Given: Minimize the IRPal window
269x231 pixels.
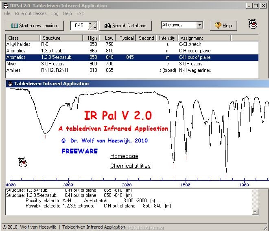Looking at the screenshot, I should (x=249, y=5).
